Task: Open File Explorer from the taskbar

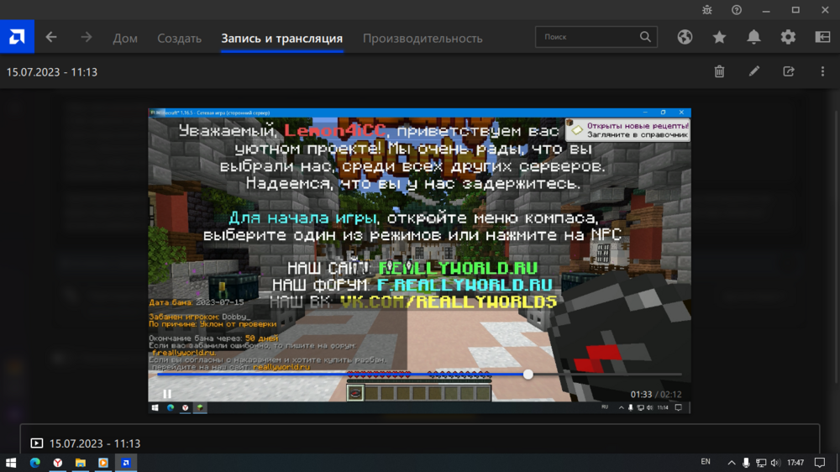Action: tap(81, 463)
